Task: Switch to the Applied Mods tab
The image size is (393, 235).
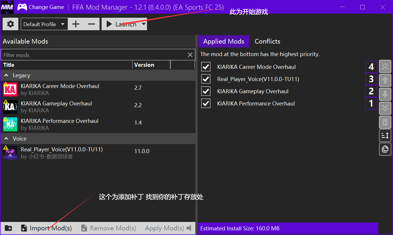Action: pos(224,41)
